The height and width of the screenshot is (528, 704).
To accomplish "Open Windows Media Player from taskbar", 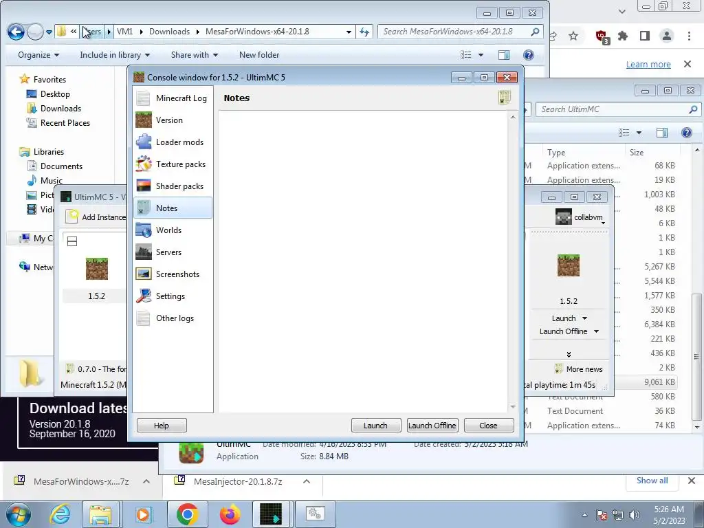I will (x=143, y=514).
